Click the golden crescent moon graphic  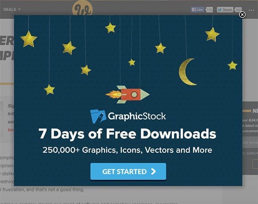[187, 72]
